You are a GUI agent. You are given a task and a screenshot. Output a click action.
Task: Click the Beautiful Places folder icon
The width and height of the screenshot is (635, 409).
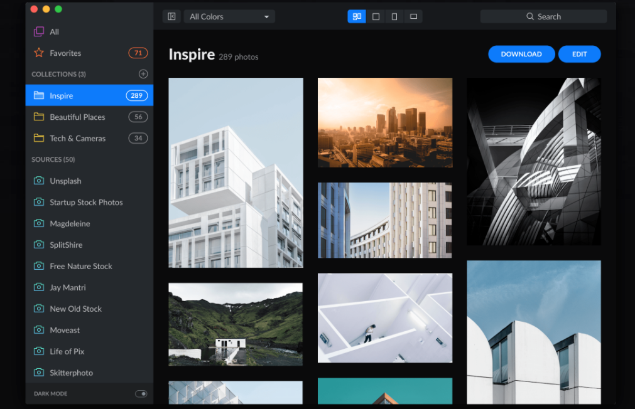tap(39, 117)
